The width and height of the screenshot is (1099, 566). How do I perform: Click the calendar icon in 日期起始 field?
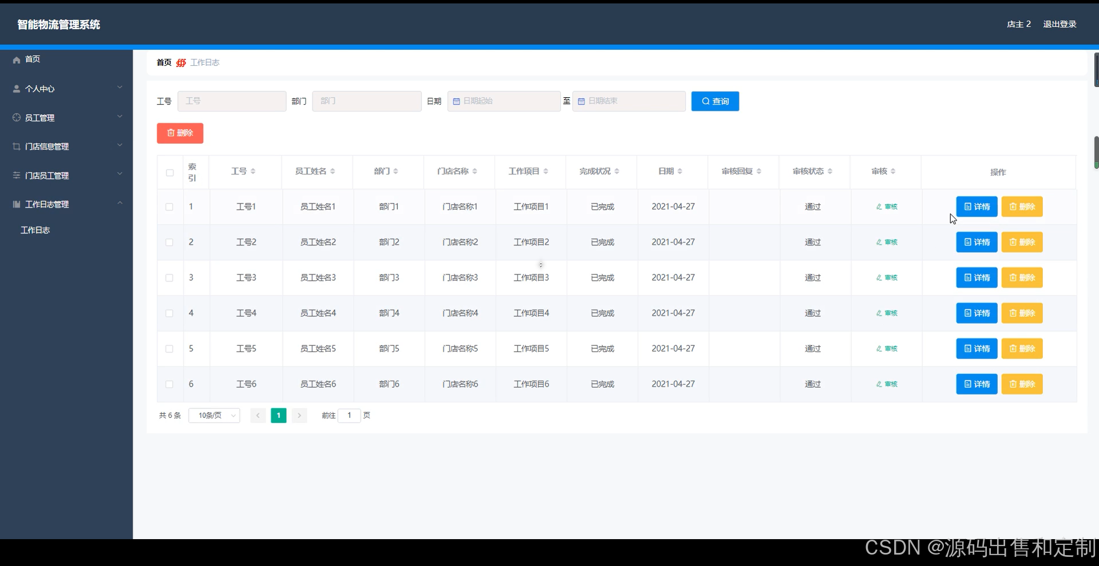pyautogui.click(x=456, y=101)
